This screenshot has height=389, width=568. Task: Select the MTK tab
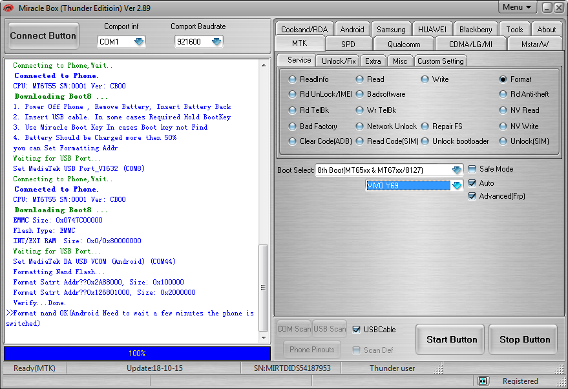[x=300, y=43]
